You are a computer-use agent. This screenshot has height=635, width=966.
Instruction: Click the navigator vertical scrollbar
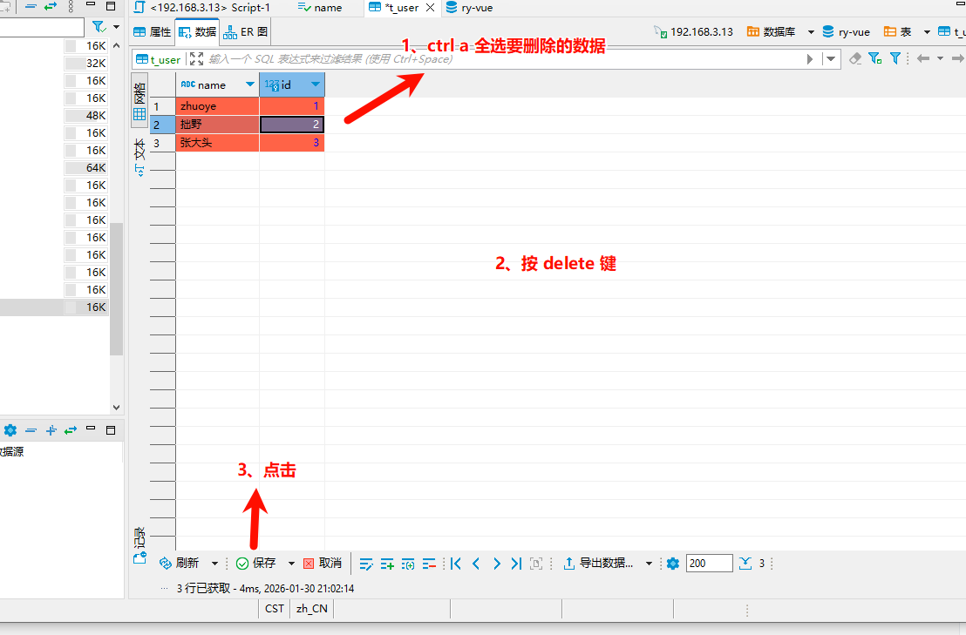point(117,289)
